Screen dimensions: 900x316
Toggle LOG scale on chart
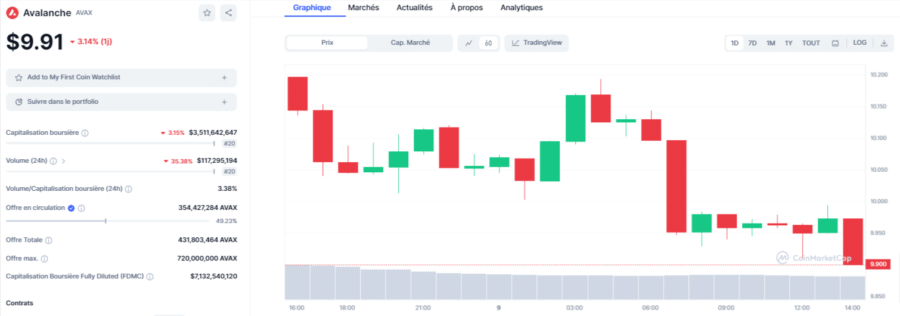[x=859, y=43]
